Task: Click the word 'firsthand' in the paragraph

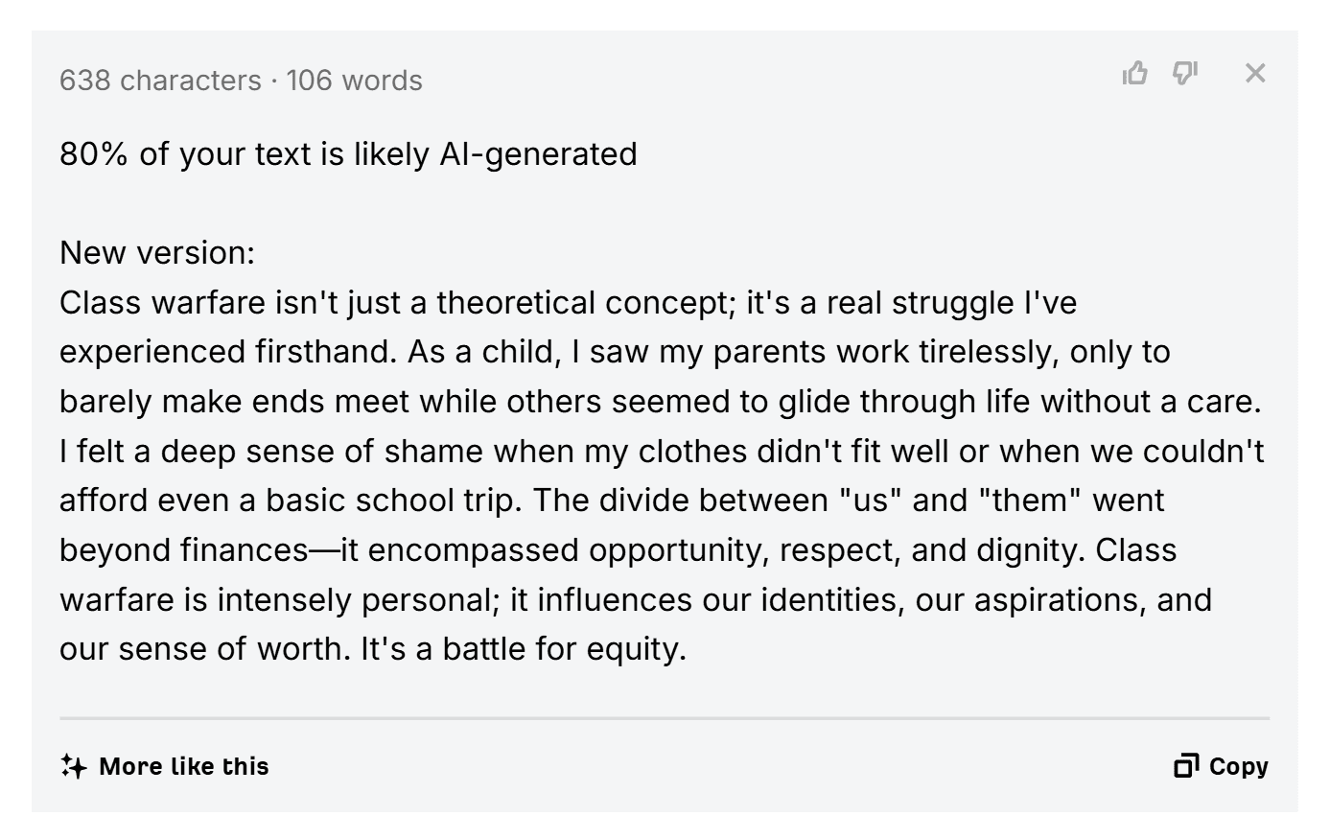Action: 324,352
